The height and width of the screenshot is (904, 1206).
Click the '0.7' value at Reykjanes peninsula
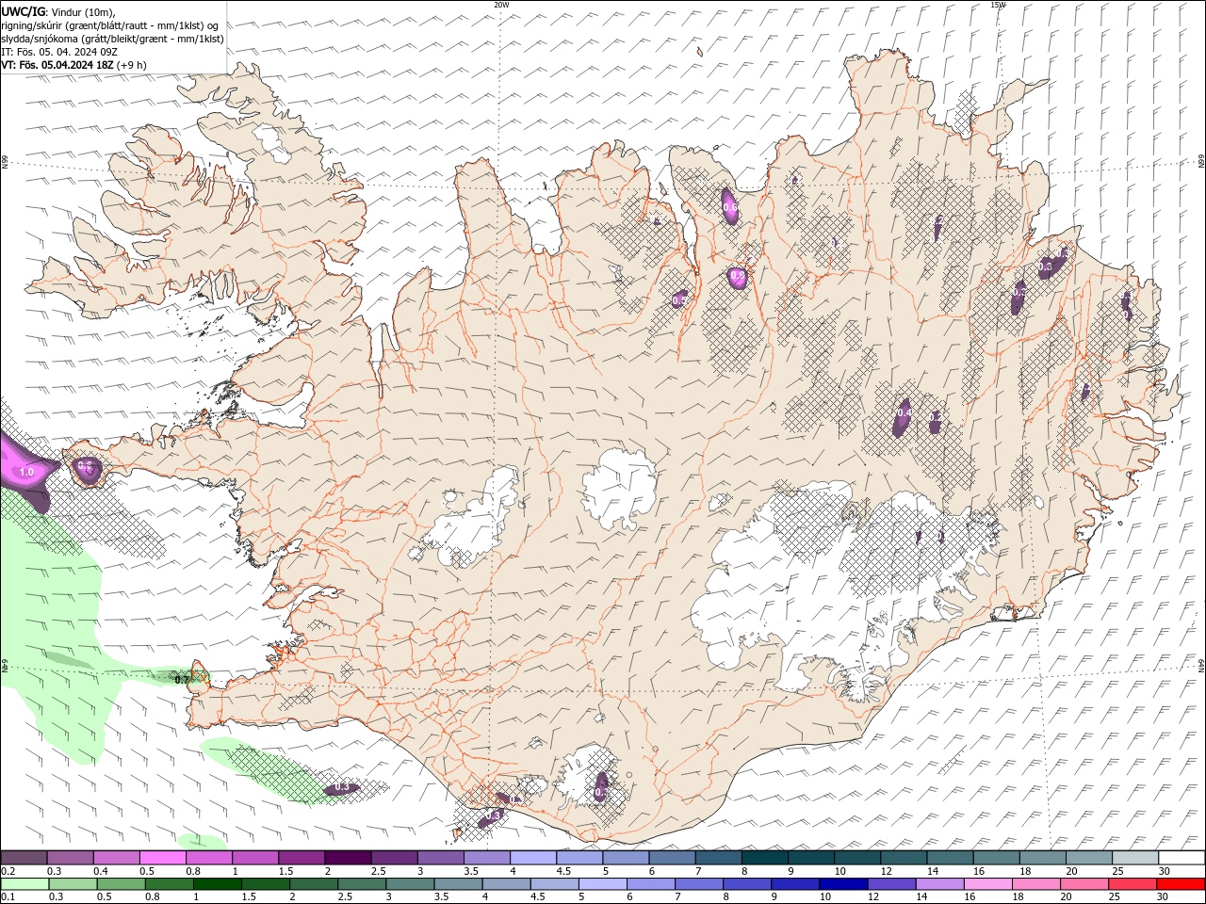pyautogui.click(x=183, y=678)
